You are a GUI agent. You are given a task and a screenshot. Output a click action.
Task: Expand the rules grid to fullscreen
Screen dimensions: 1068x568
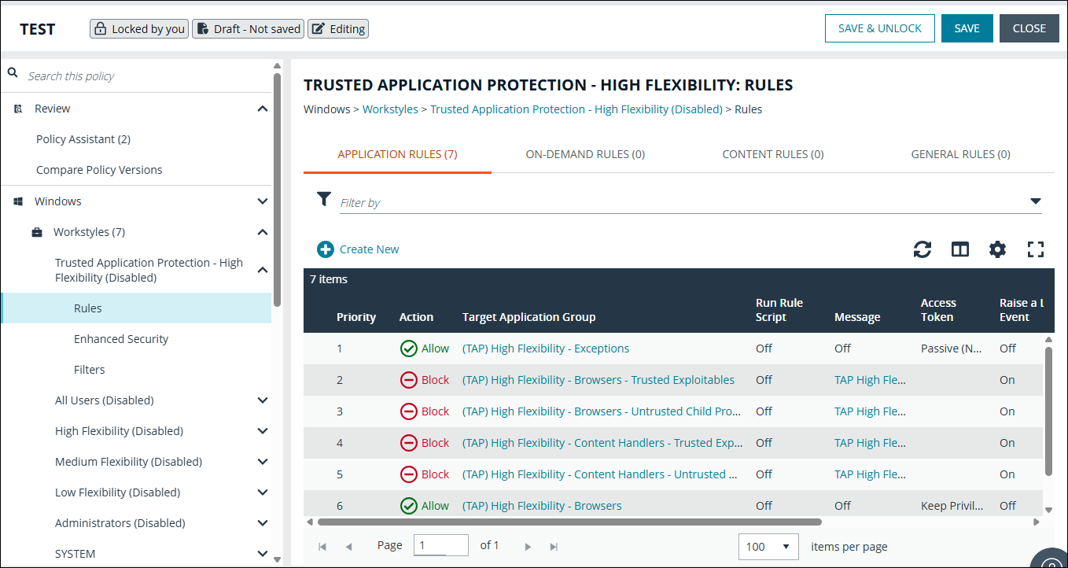coord(1036,249)
